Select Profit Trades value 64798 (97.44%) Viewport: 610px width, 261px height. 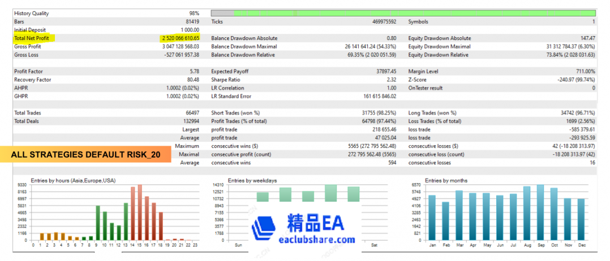tap(379, 121)
